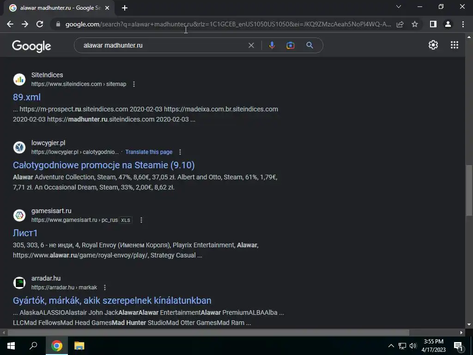Click Translate this page link
The image size is (473, 355).
click(x=149, y=152)
